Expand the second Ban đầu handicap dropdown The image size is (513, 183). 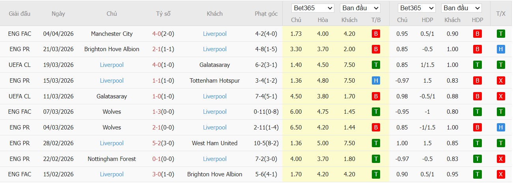pos(461,8)
